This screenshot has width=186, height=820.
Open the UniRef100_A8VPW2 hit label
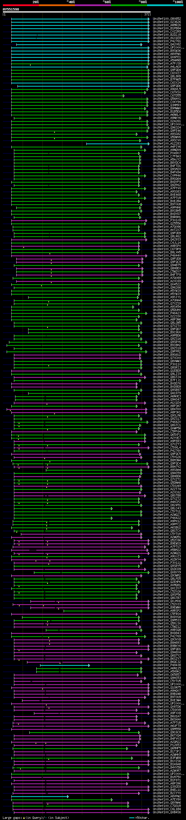167,796
